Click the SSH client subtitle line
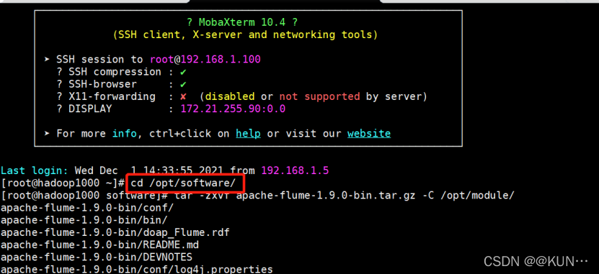The image size is (599, 274). 245,35
